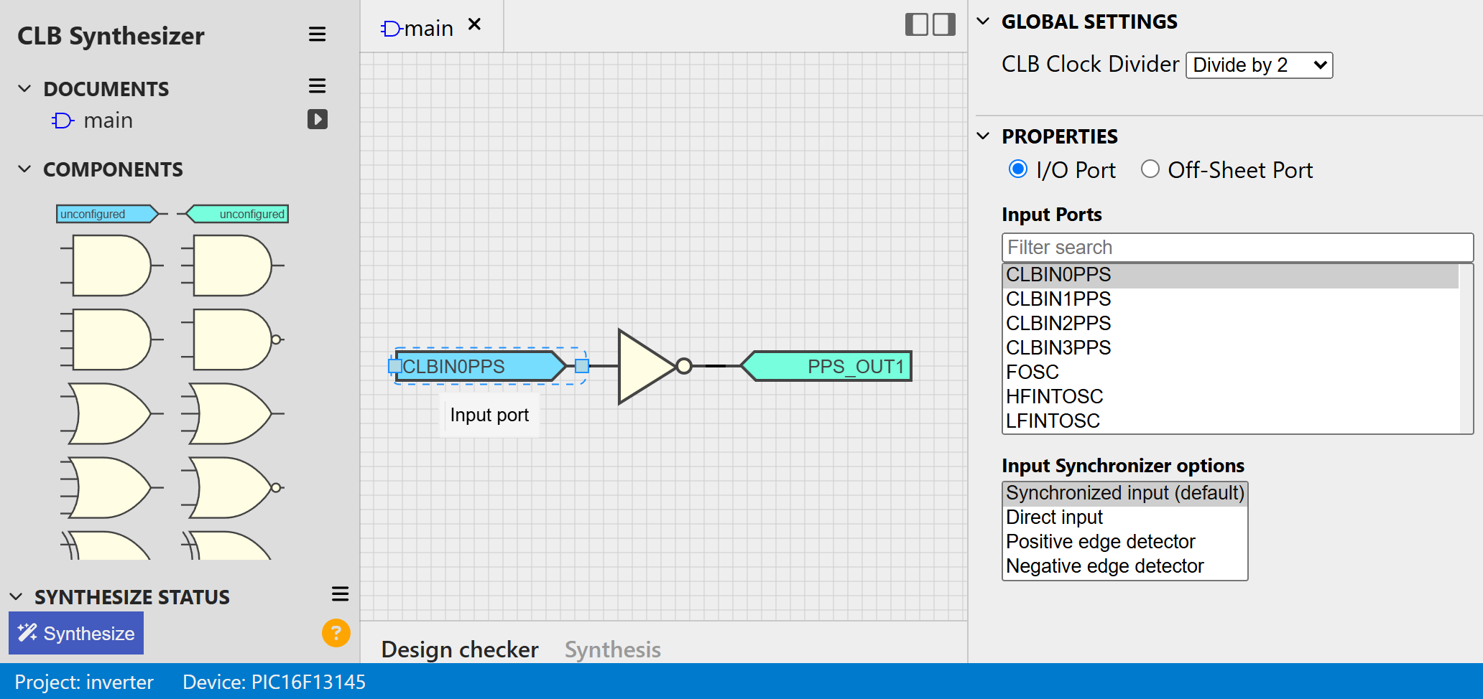Open the Design checker tab

coord(460,649)
